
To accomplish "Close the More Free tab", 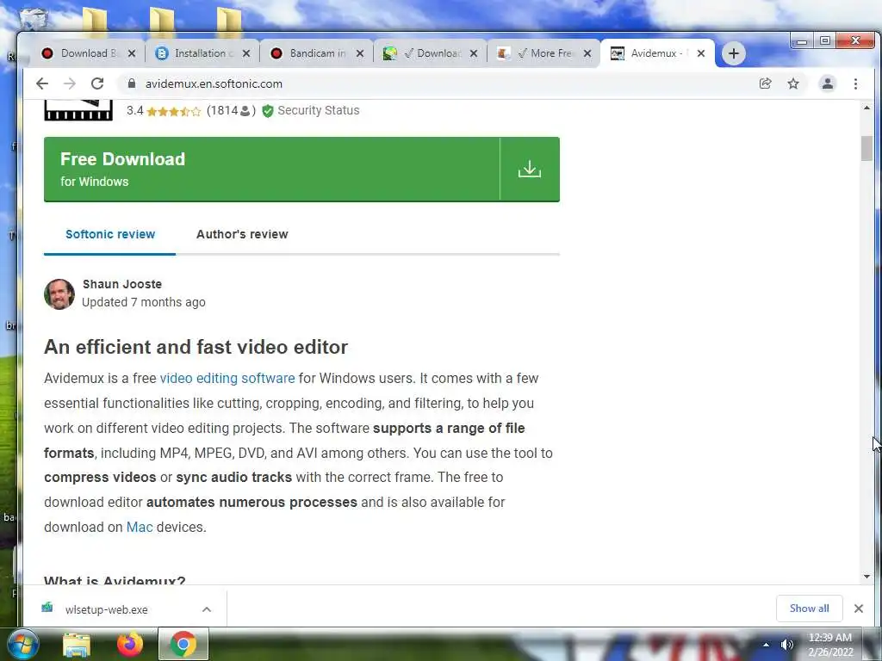I will coord(587,53).
